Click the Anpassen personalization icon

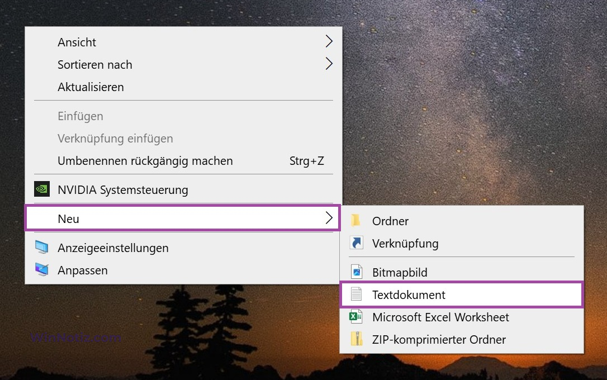point(42,270)
